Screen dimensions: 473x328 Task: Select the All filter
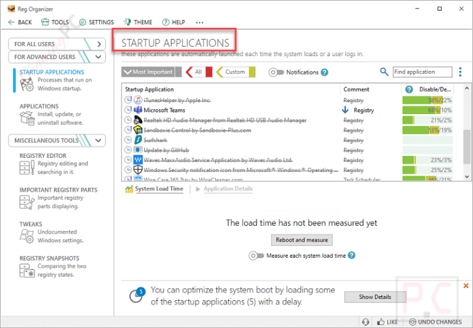(195, 72)
